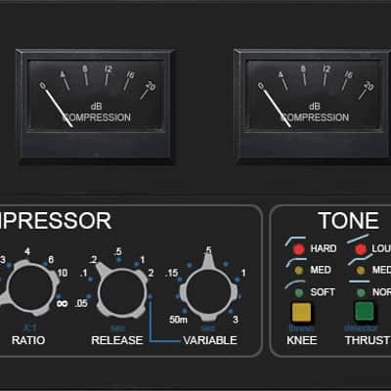Click the .15 mark on the VARIABLE knob
The image size is (391, 391).
click(171, 273)
